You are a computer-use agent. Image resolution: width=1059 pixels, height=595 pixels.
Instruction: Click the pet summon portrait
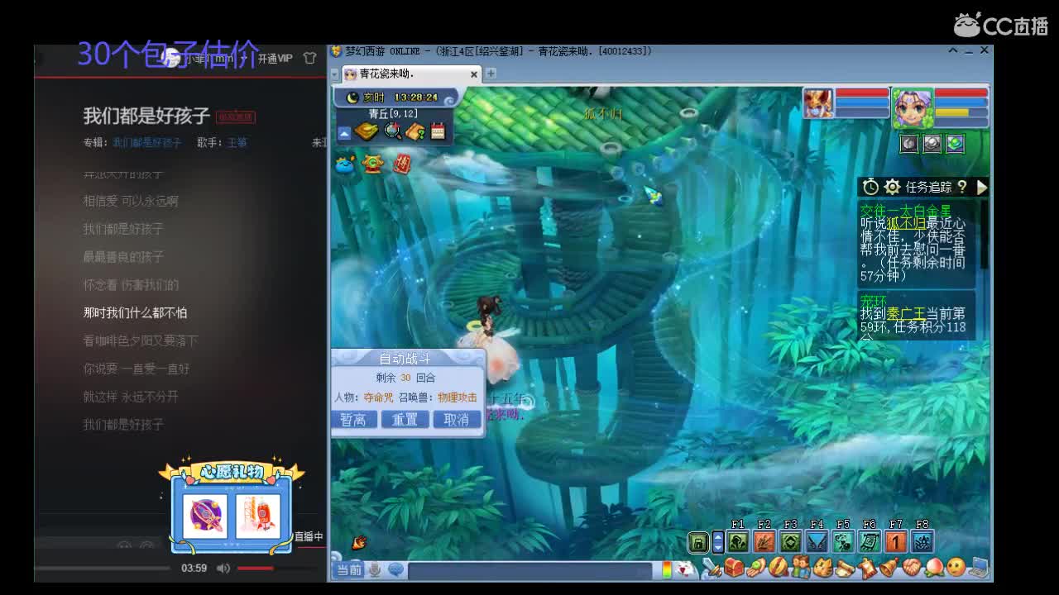click(818, 103)
